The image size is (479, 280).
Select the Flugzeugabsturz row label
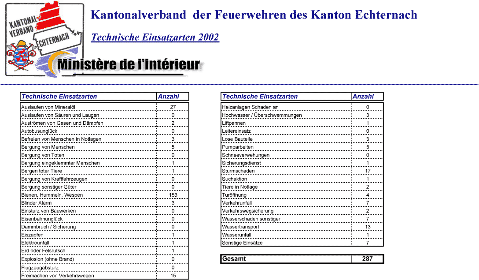pyautogui.click(x=40, y=268)
